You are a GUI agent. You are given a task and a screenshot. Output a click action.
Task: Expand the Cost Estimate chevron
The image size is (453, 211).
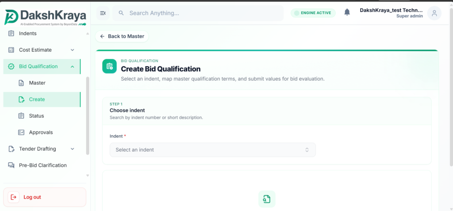click(x=73, y=50)
